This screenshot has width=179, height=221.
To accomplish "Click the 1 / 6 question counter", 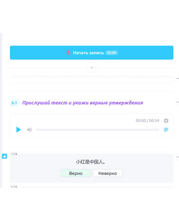I will 14,154.
